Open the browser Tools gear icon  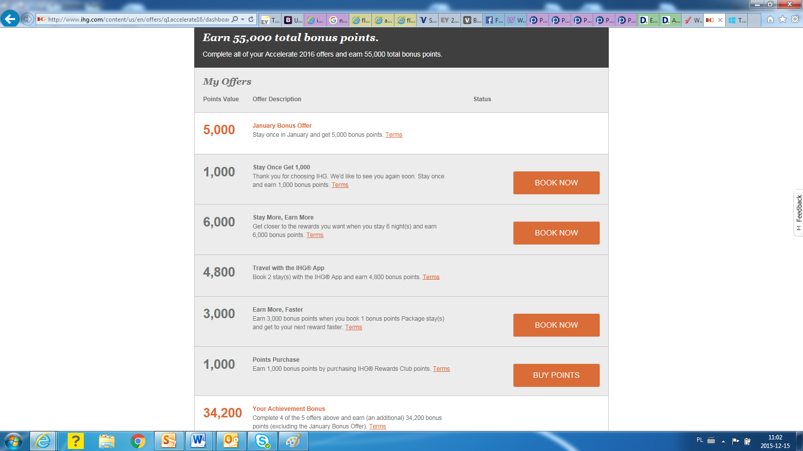795,20
